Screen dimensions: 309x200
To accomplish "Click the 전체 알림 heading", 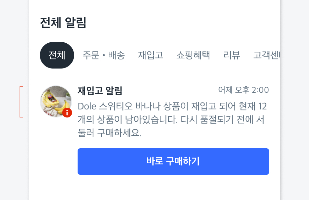I will click(x=63, y=23).
